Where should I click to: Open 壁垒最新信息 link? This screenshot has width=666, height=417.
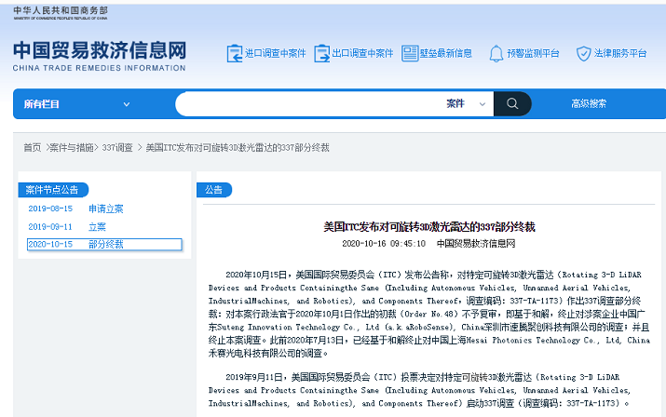(446, 53)
